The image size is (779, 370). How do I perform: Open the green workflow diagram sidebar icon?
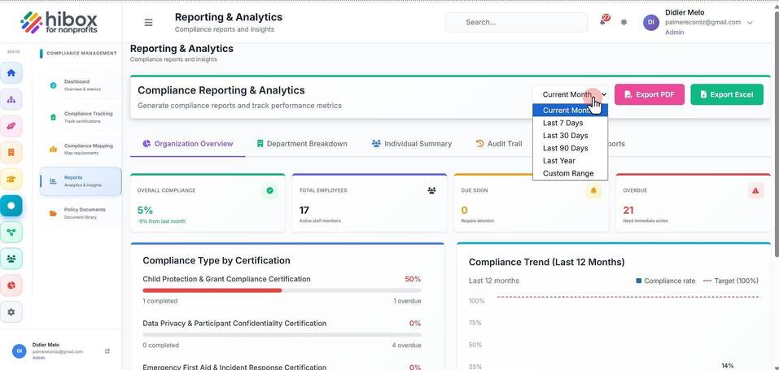point(11,232)
